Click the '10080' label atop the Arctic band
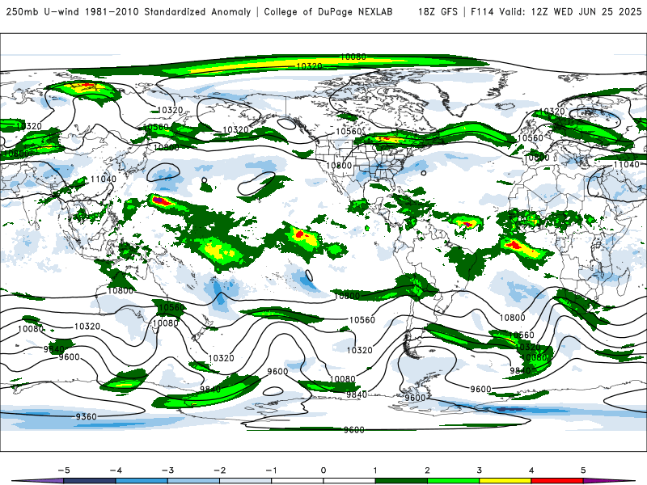 pos(353,57)
